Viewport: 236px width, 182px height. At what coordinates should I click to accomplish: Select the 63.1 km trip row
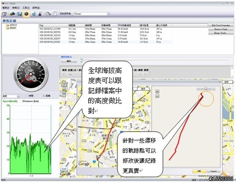click(105, 29)
